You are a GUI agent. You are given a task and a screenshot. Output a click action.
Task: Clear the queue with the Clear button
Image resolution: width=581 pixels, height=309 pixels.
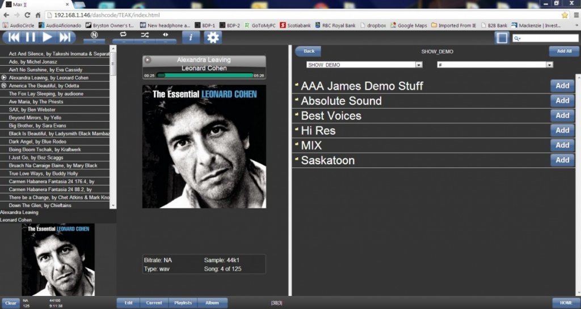tap(11, 303)
